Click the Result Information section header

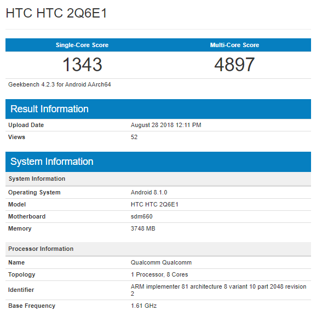[x=158, y=109]
